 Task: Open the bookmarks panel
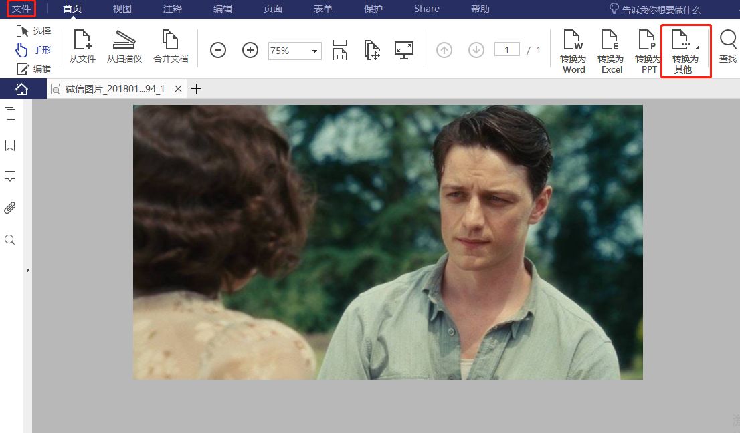10,145
